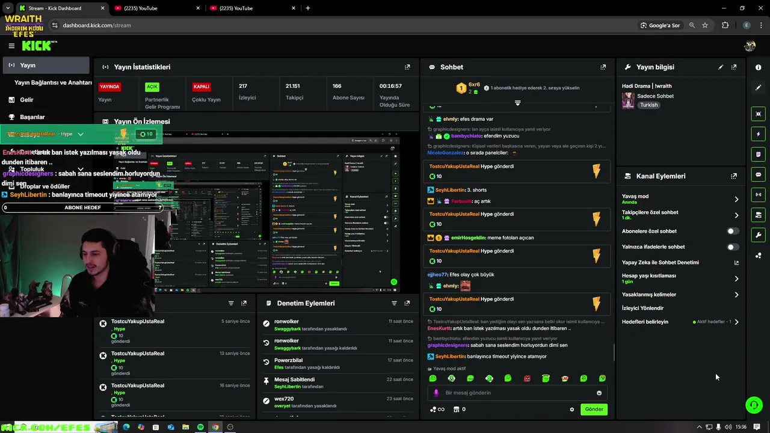Click the shop icon showing 0
This screenshot has height=433, width=770.
(x=459, y=410)
